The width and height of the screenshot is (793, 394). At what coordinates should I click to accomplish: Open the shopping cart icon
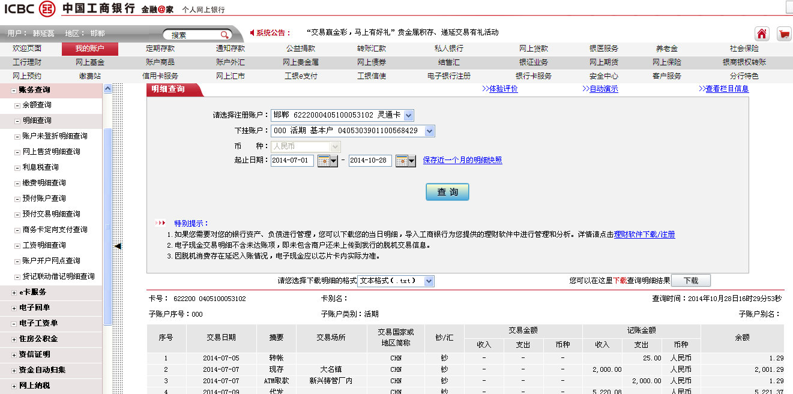click(783, 34)
